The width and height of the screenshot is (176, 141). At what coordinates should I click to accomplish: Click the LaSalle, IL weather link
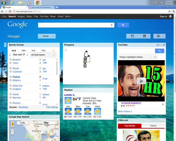pos(69,95)
